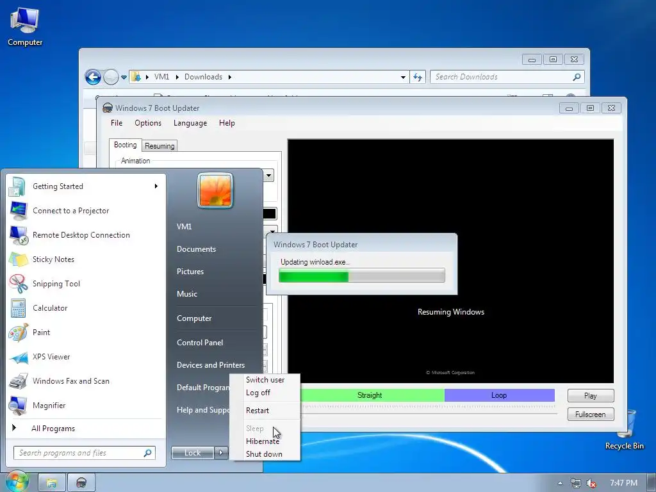Open the Help menu in Boot Updater
This screenshot has width=656, height=492.
[x=227, y=123]
